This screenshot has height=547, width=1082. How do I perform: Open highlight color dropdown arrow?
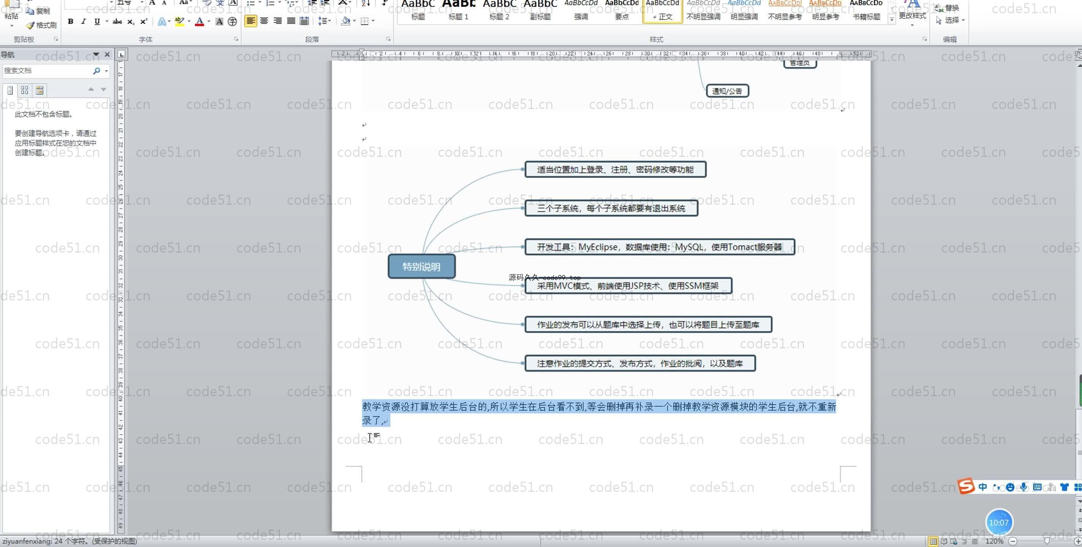[189, 21]
